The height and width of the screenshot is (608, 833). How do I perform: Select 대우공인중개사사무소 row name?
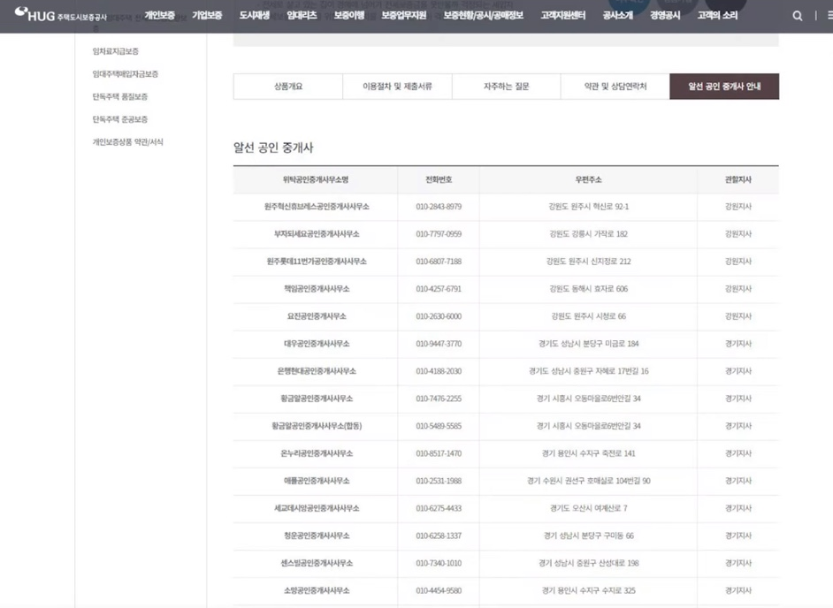tap(317, 344)
